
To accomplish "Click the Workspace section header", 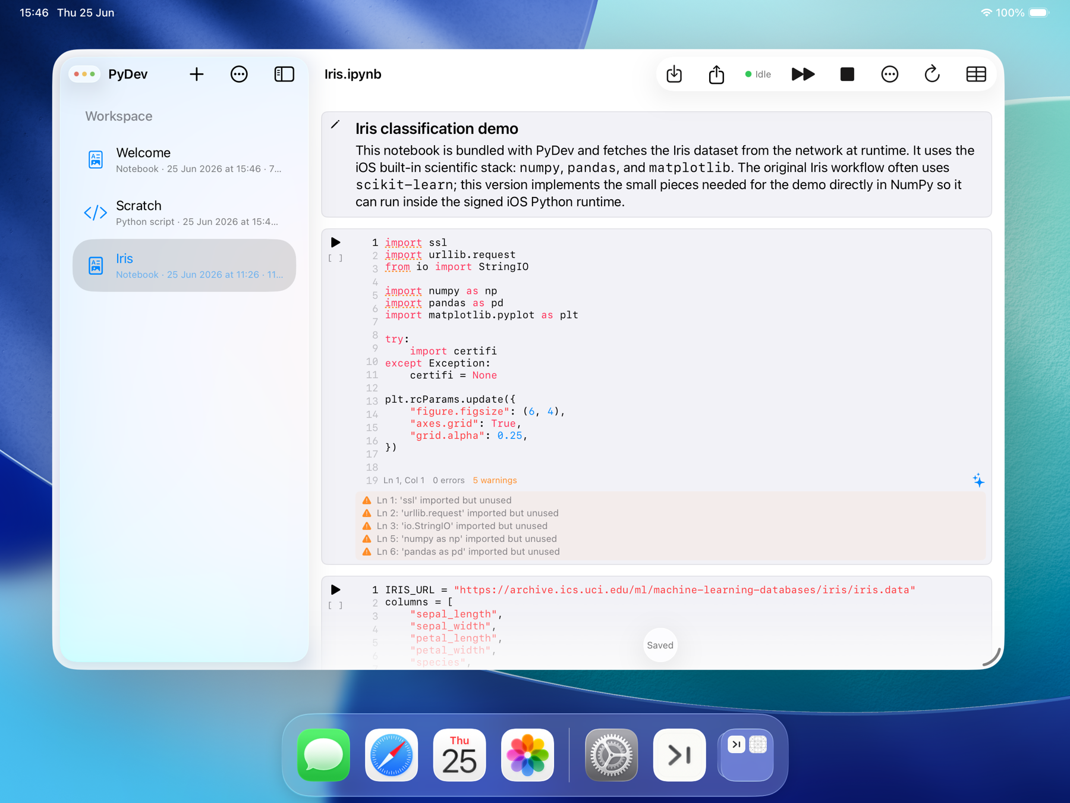I will point(119,117).
